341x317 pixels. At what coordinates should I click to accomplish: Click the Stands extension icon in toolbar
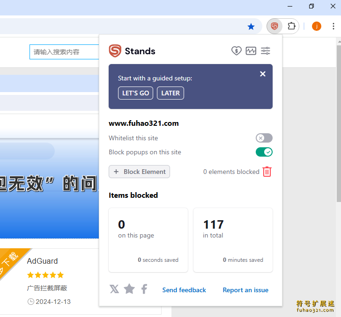(x=274, y=26)
